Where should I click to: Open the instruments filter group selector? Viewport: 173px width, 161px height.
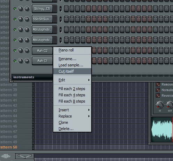tap(32, 77)
